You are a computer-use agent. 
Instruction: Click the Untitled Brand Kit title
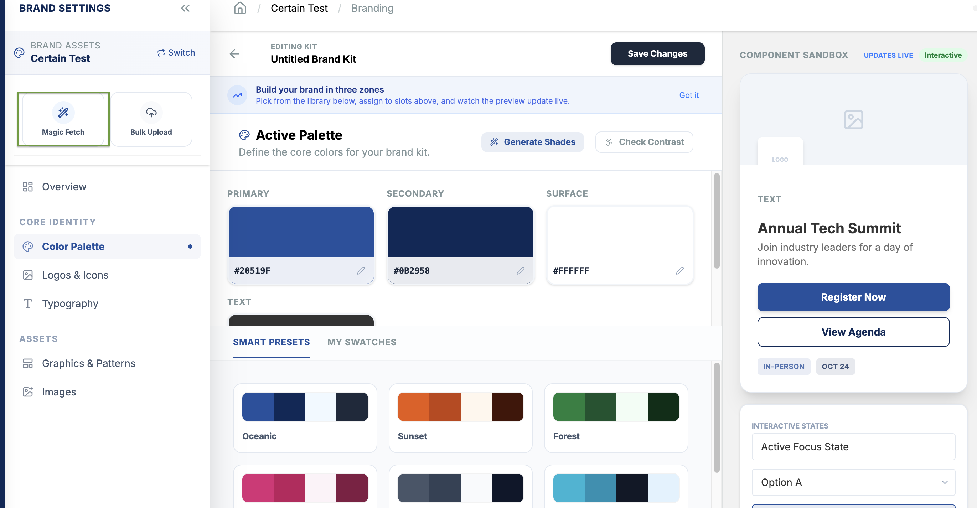coord(313,59)
